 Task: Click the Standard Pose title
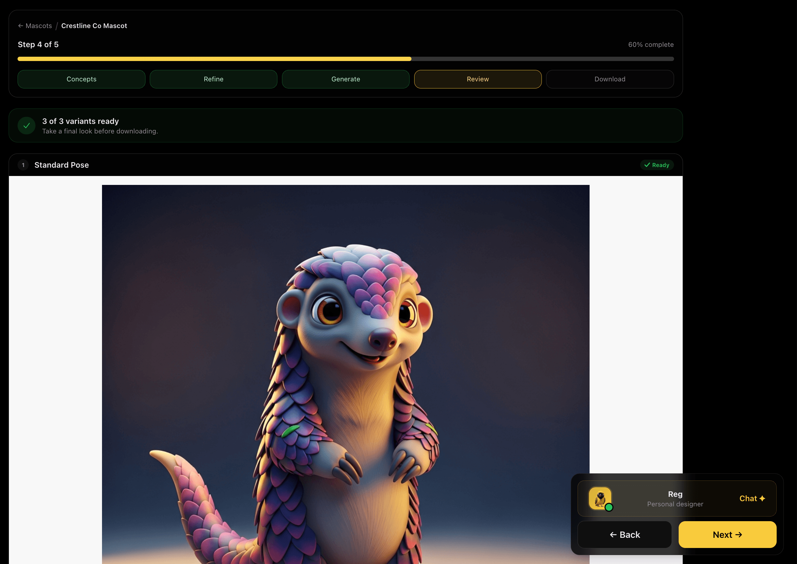click(61, 165)
